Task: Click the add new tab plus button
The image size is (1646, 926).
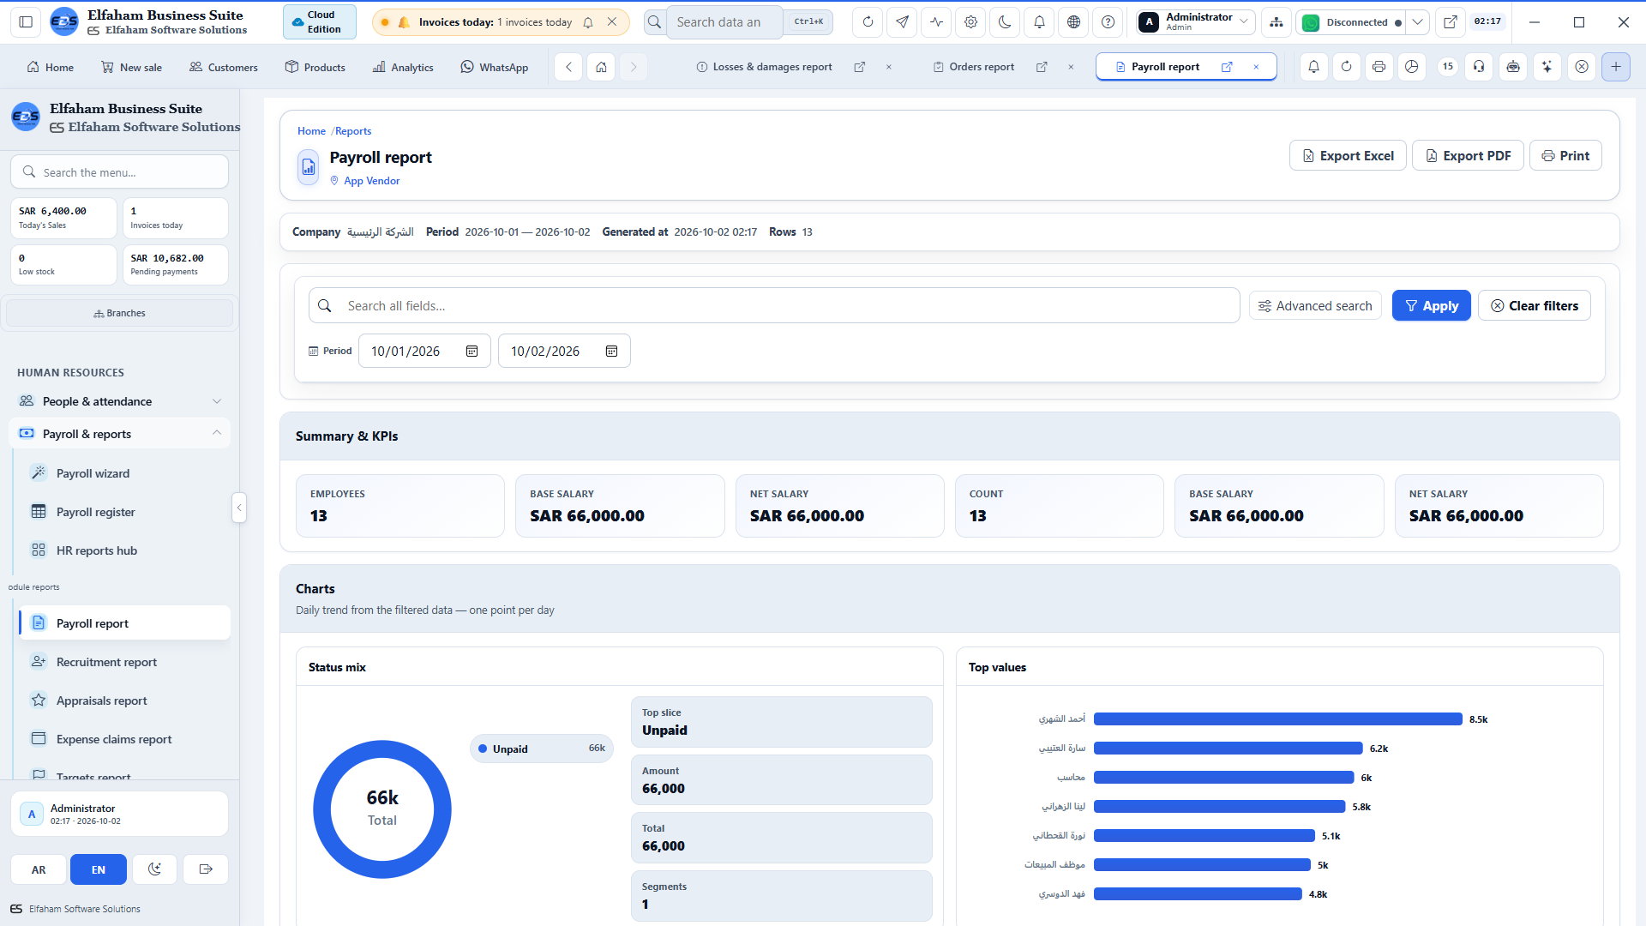Action: [1615, 67]
